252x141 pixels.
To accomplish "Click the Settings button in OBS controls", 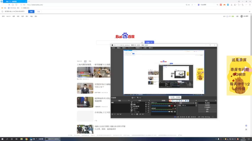I will [x=207, y=109].
